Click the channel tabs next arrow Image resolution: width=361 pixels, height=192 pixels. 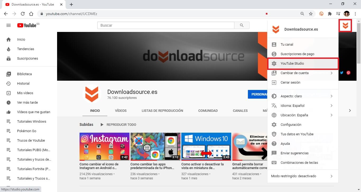click(350, 111)
